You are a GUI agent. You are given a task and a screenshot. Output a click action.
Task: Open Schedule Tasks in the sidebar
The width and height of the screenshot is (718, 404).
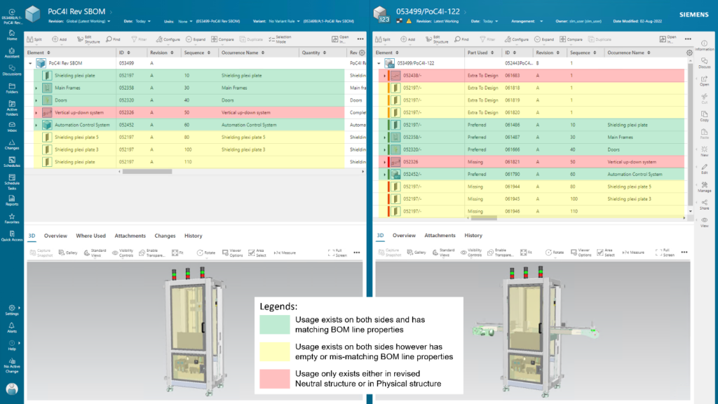[12, 182]
